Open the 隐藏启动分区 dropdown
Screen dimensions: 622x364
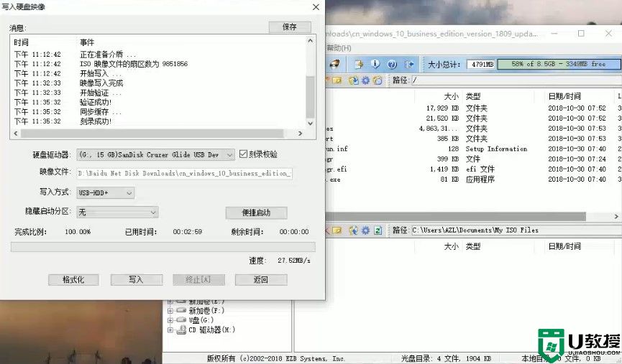coord(117,213)
